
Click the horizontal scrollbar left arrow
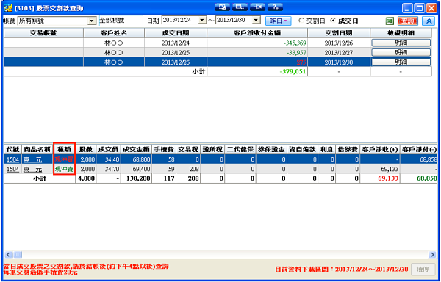[8, 255]
